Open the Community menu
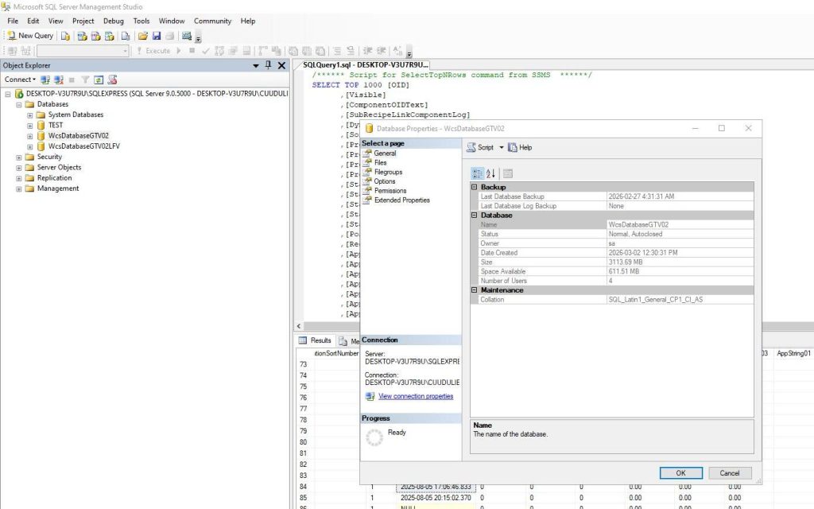Screen dimensions: 814x509 coord(212,21)
